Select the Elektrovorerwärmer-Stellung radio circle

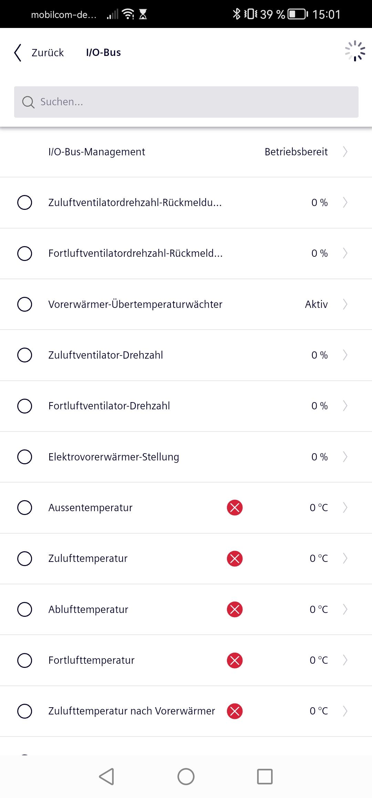(x=25, y=457)
